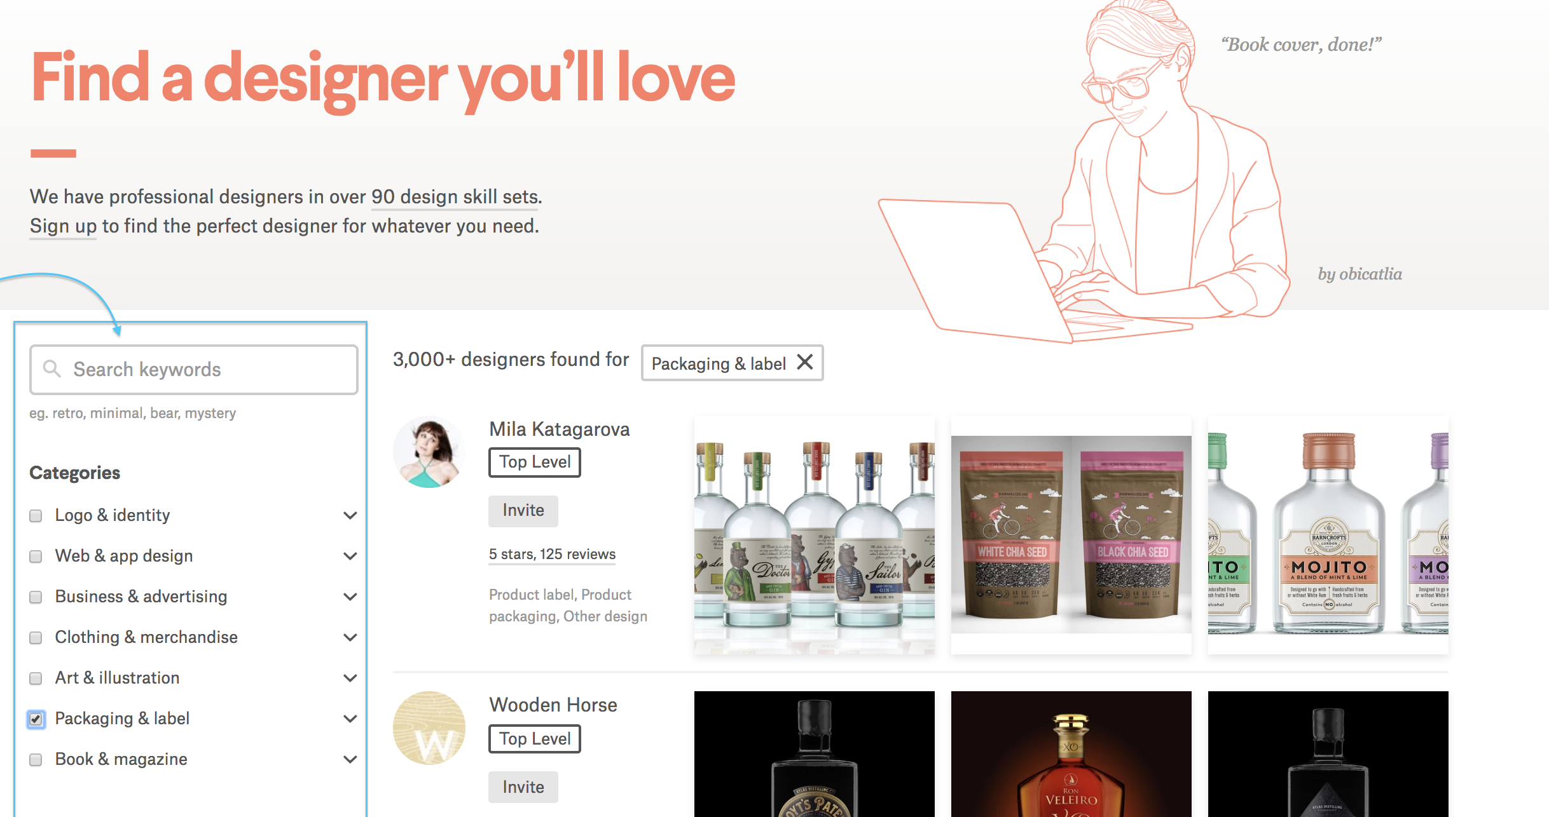The height and width of the screenshot is (817, 1549).
Task: Check the Logo & identity checkbox
Action: [36, 515]
